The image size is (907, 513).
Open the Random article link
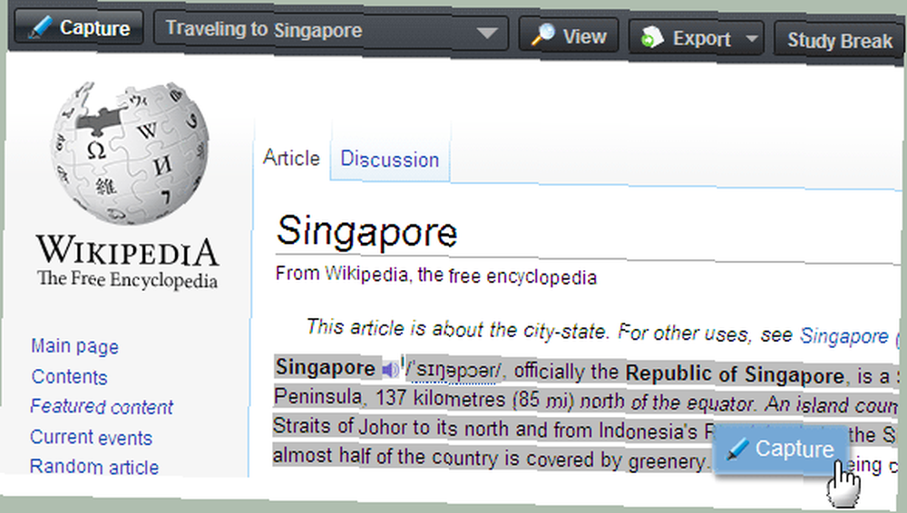93,467
